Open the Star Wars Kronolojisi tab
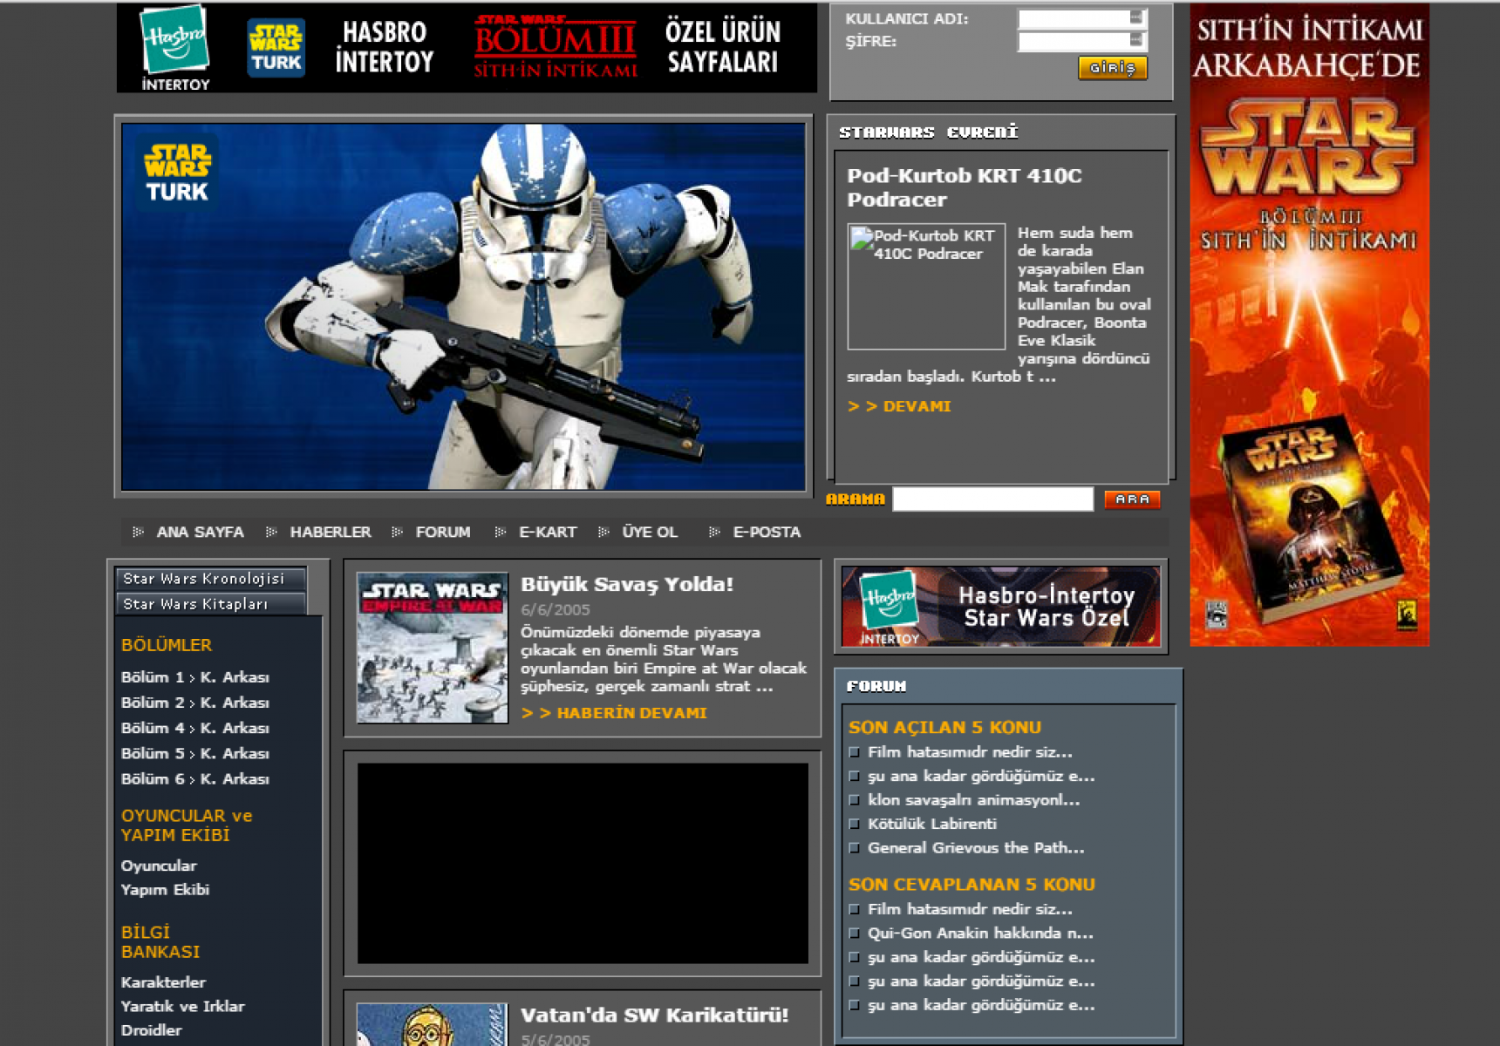 coord(209,579)
